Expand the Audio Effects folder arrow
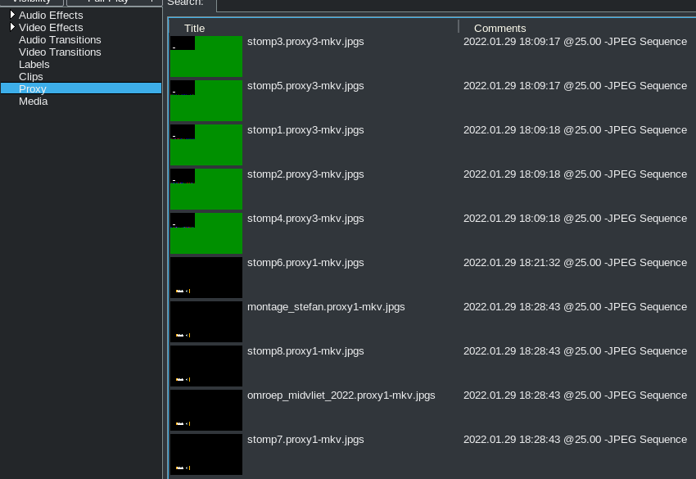Screen dimensions: 696x479 click(x=12, y=15)
